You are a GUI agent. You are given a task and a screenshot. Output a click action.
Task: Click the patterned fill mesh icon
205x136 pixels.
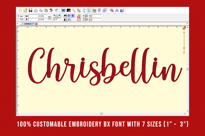coord(105,10)
